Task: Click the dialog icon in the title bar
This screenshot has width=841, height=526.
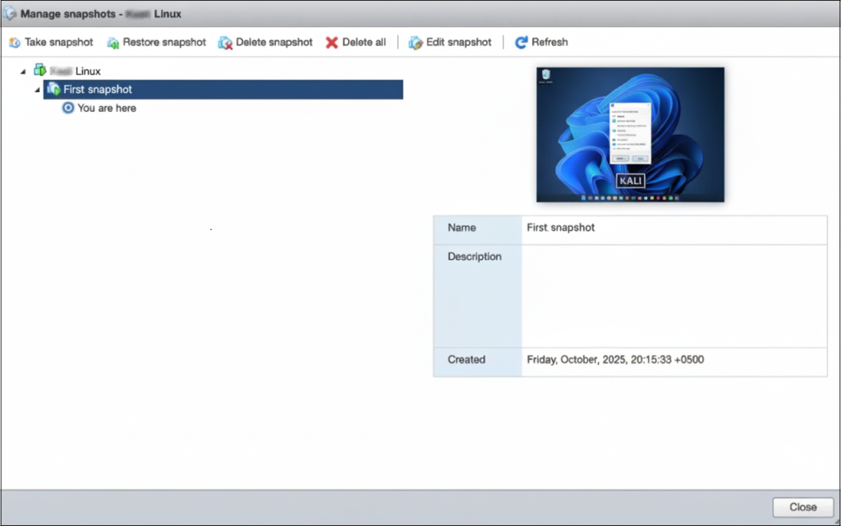Action: 9,13
